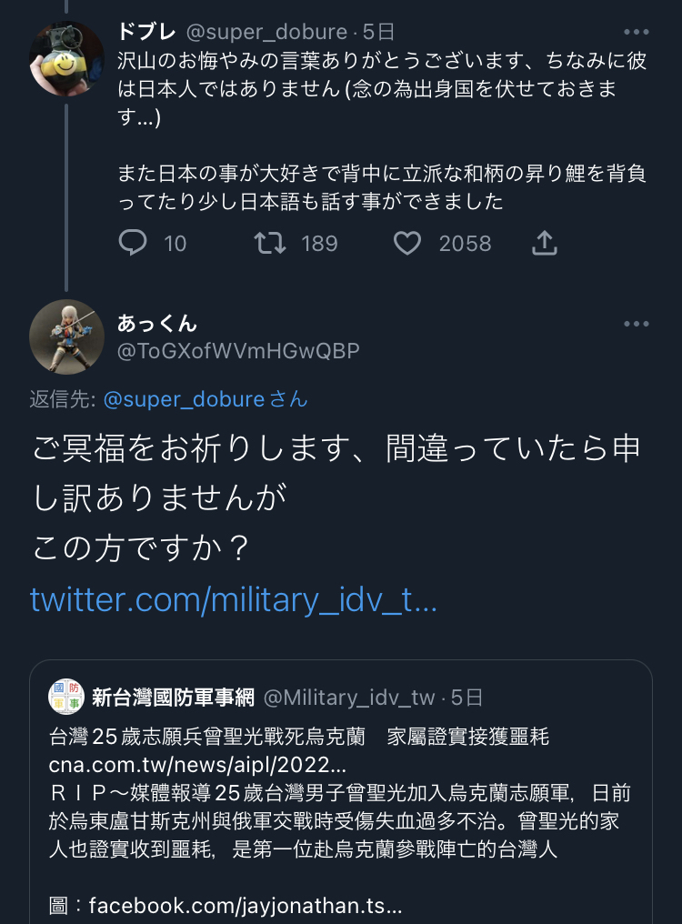Click the @ToGXofWVmHGwQBP handle
This screenshot has height=924, width=682.
(238, 350)
